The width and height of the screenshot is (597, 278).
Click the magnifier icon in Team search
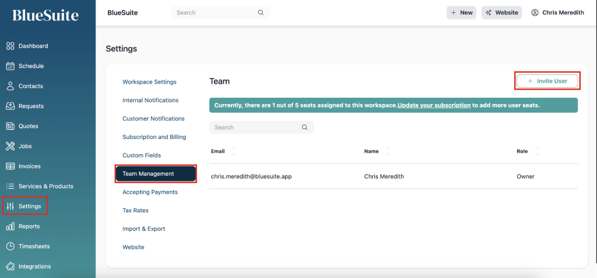(304, 127)
